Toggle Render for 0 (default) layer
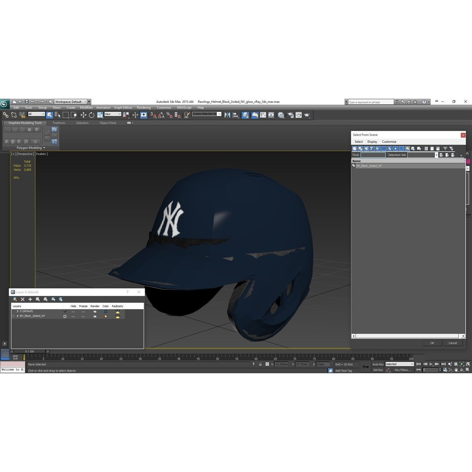472x472 pixels. click(94, 312)
